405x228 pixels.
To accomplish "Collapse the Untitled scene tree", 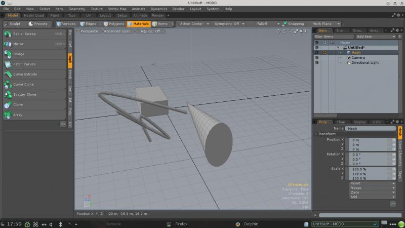I will pyautogui.click(x=338, y=48).
